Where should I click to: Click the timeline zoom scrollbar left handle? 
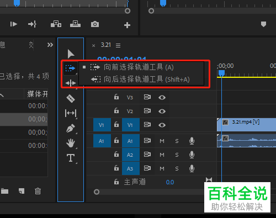tap(97, 192)
